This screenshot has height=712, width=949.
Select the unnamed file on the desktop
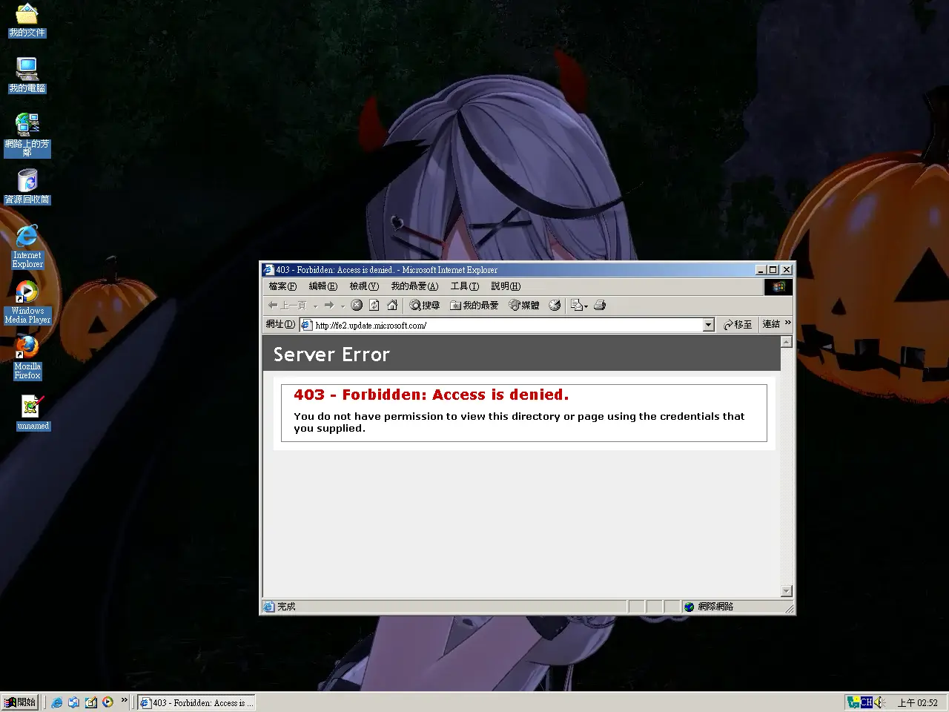[33, 412]
